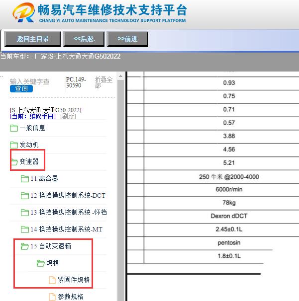
Task: Click the sidebar scrollbar up arrow
Action: [x=120, y=76]
